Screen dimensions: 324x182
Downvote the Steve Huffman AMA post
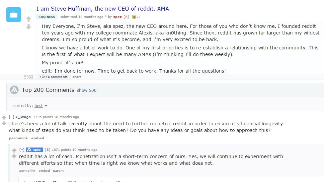click(x=29, y=27)
